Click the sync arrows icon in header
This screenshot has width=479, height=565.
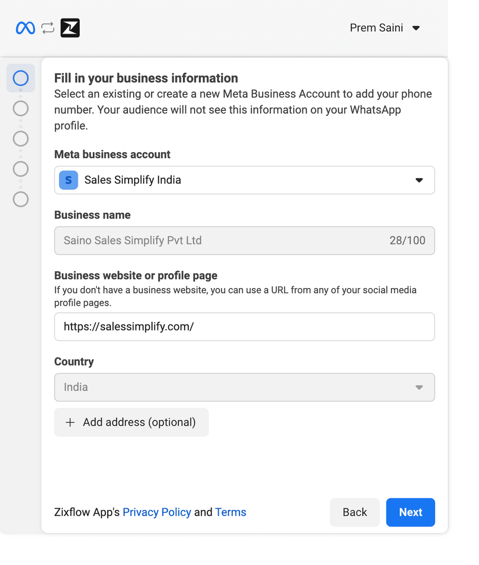(48, 28)
